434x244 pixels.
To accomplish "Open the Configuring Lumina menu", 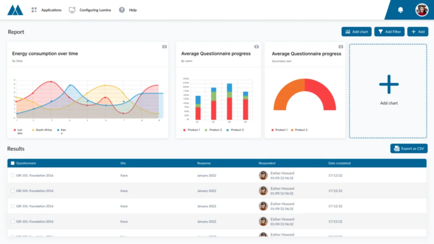I will click(95, 10).
